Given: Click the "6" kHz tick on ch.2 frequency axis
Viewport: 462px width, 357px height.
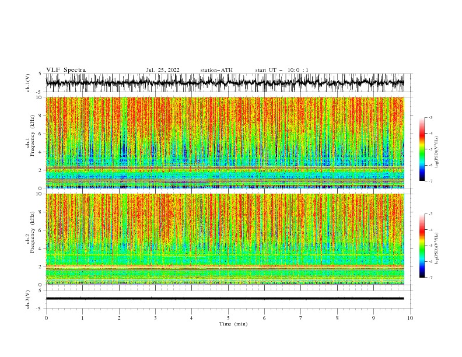Looking at the screenshot, I should click(x=40, y=230).
